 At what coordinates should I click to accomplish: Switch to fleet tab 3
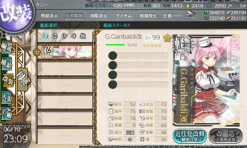coord(64,36)
